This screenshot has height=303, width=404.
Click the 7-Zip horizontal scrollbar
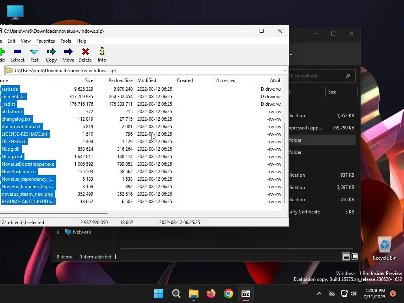54,213
